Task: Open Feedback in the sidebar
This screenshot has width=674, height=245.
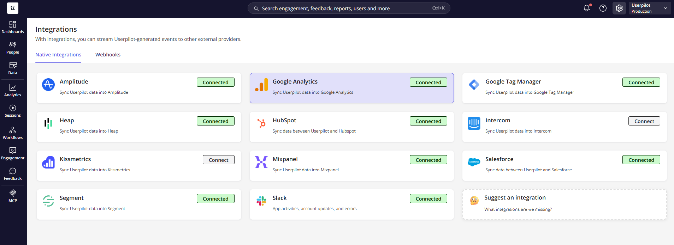Action: (x=13, y=174)
